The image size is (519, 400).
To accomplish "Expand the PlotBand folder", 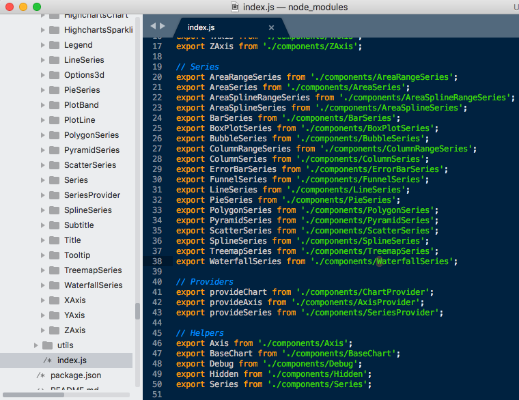I will pyautogui.click(x=42, y=105).
